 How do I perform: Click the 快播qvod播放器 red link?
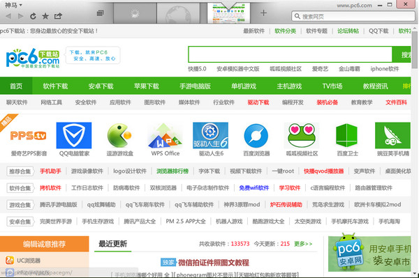pos(323,171)
